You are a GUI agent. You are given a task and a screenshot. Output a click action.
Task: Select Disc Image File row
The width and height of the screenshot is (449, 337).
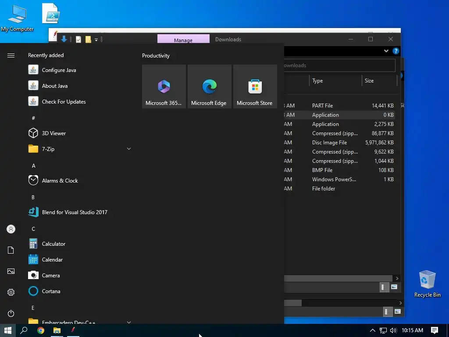click(339, 142)
